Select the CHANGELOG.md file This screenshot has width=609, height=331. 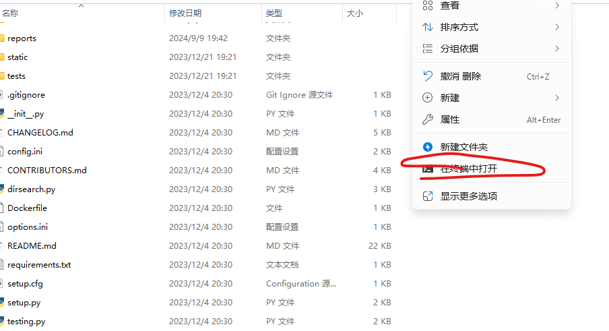(40, 133)
